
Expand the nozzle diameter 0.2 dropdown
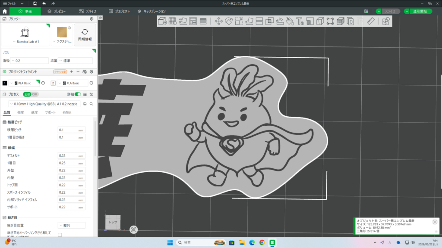[x=29, y=61]
